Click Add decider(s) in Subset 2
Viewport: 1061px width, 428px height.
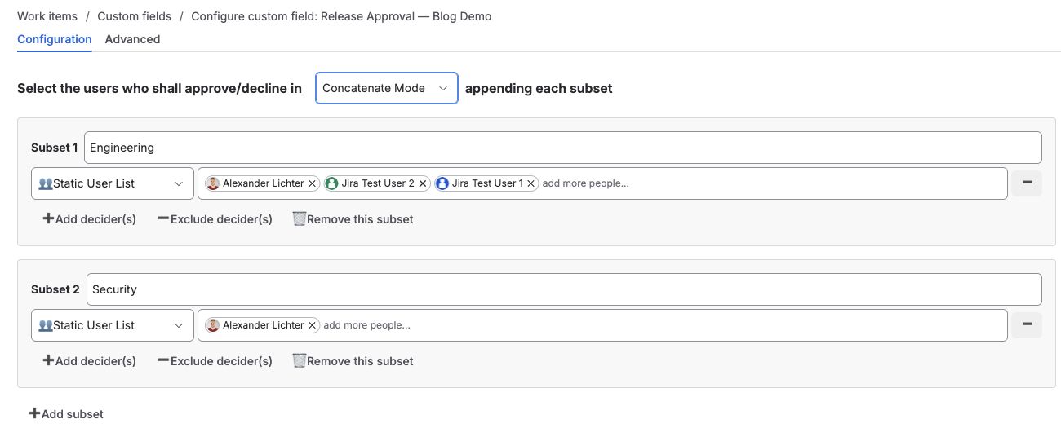coord(90,361)
